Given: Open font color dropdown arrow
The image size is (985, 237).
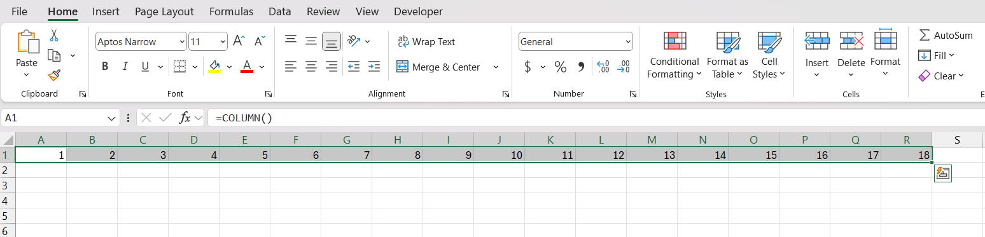Looking at the screenshot, I should pyautogui.click(x=262, y=67).
